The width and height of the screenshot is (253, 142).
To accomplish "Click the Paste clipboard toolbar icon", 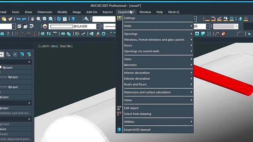I will click(x=4, y=19).
